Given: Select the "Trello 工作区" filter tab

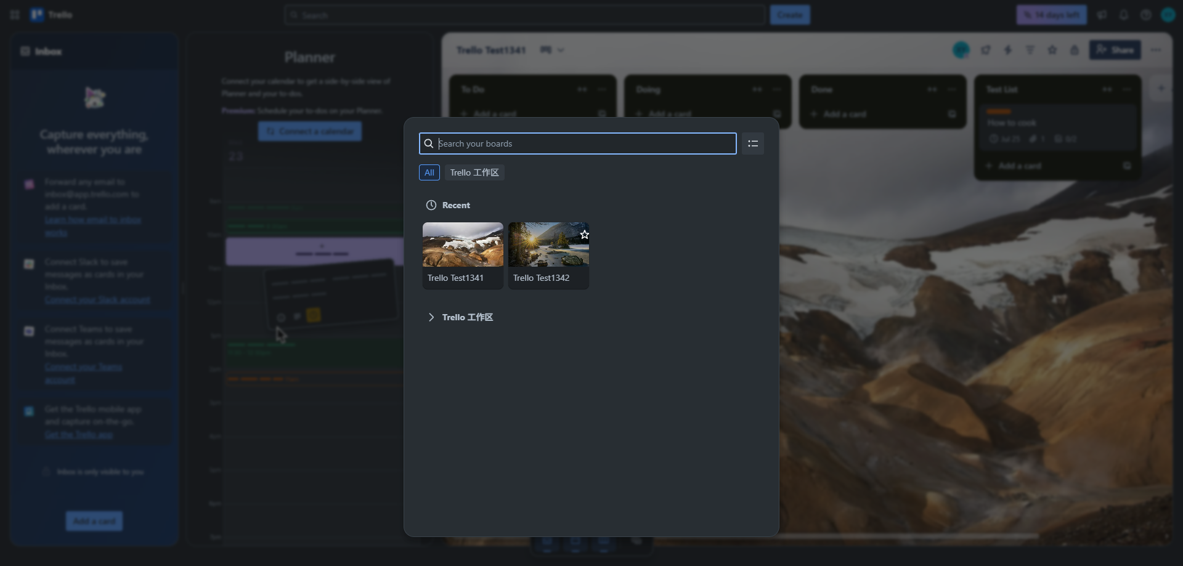Looking at the screenshot, I should tap(474, 172).
